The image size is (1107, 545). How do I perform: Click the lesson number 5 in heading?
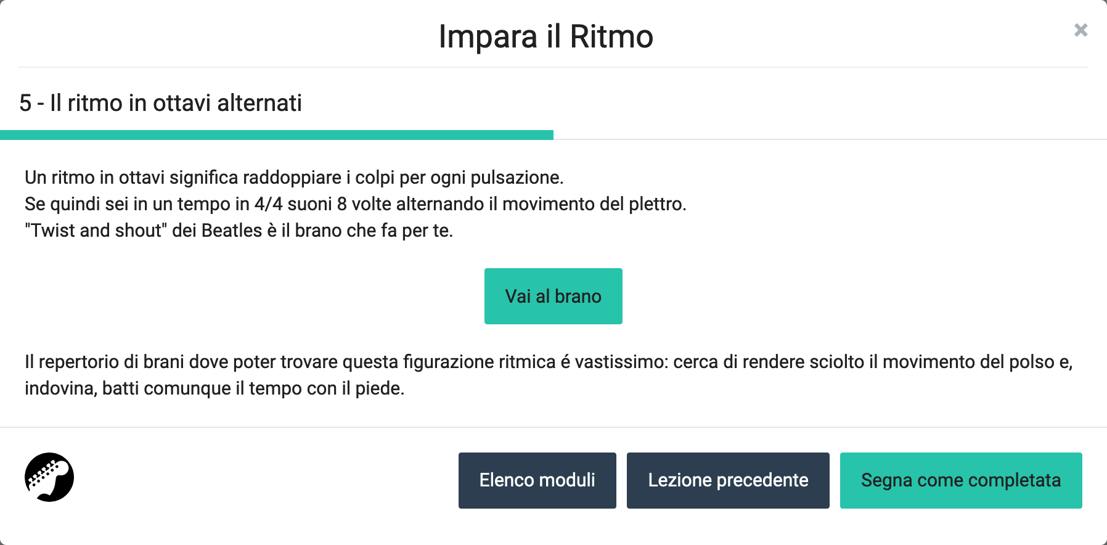[25, 103]
